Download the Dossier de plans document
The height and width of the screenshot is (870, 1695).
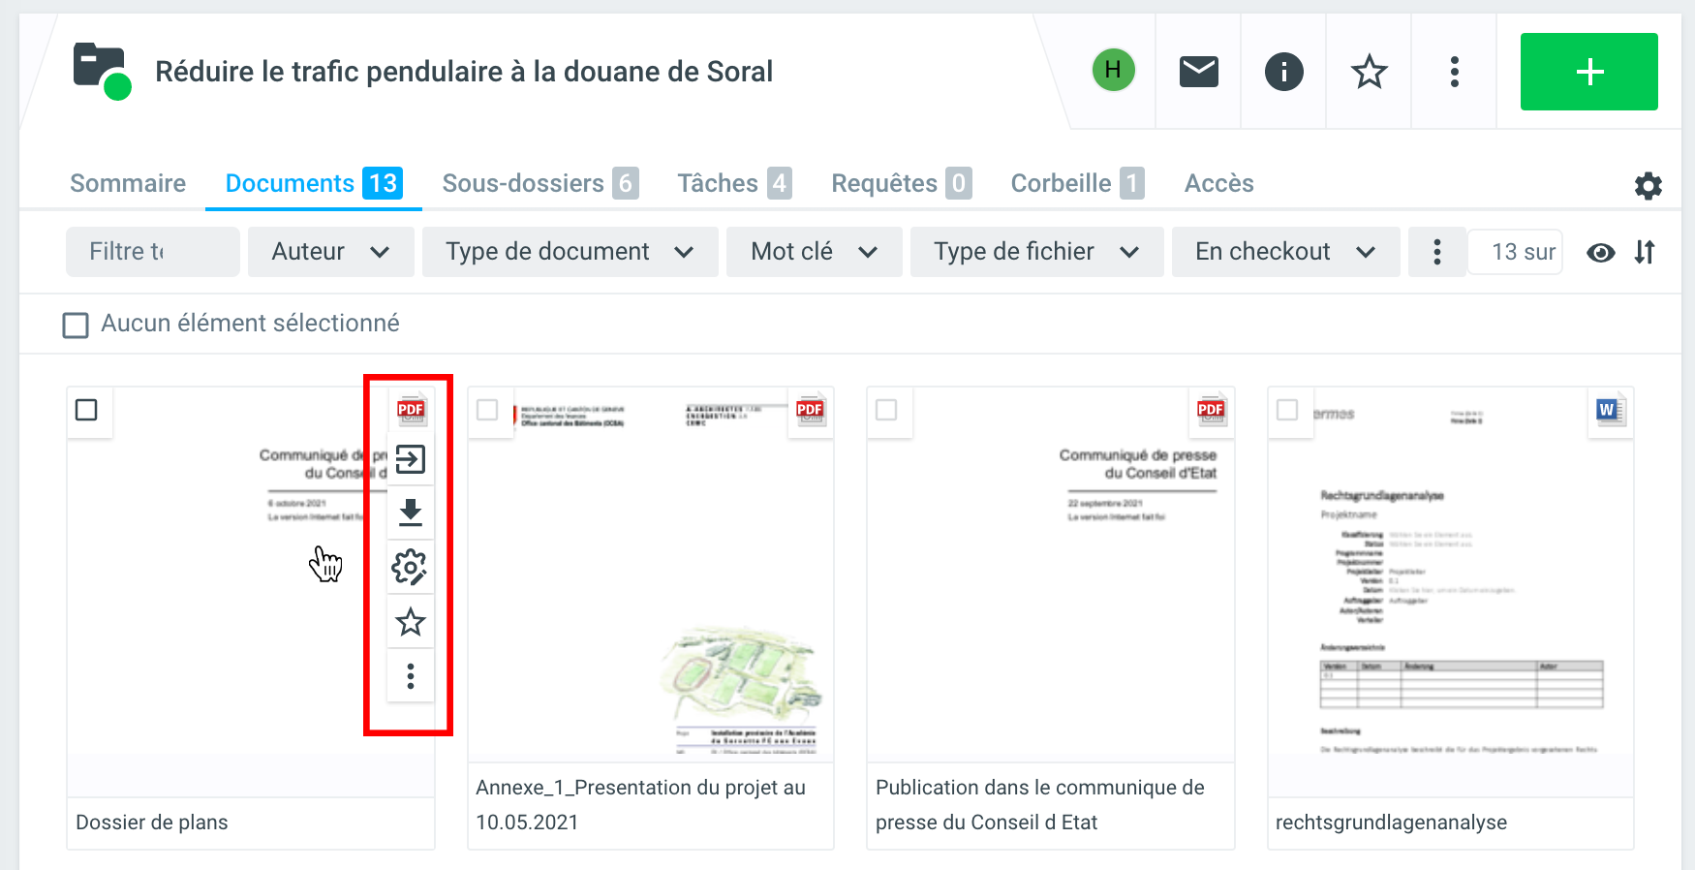[x=411, y=513]
